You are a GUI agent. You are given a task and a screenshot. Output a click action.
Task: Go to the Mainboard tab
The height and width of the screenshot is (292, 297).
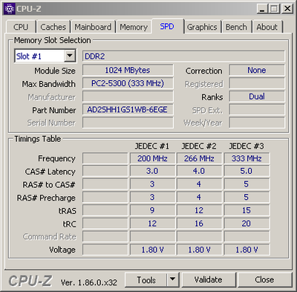pos(93,27)
